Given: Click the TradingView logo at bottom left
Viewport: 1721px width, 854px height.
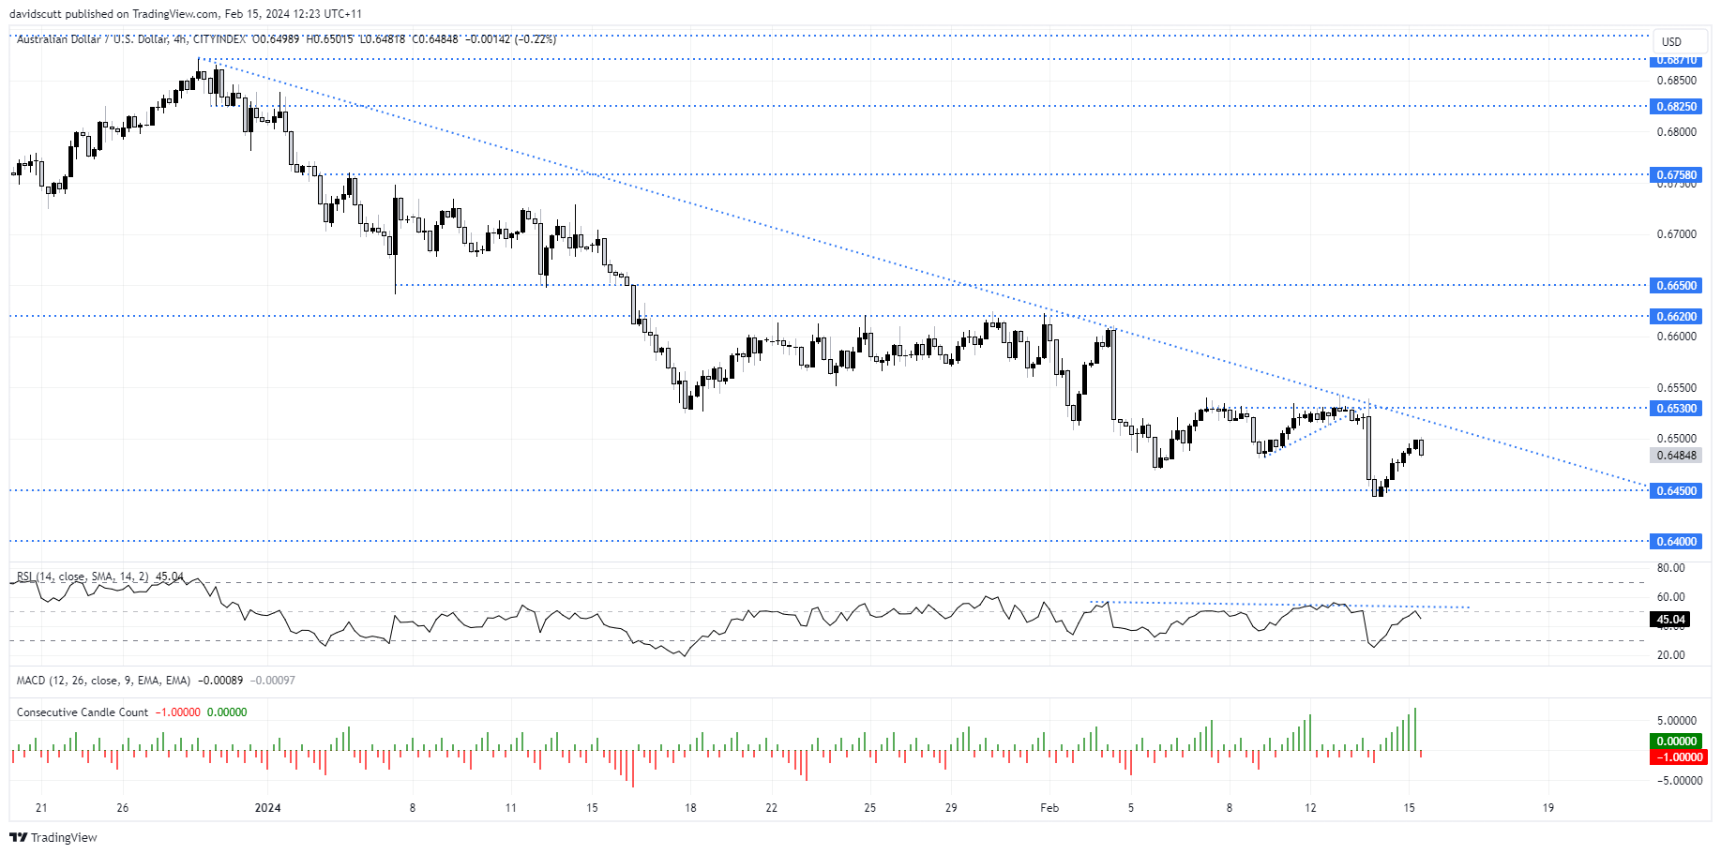Looking at the screenshot, I should (53, 837).
